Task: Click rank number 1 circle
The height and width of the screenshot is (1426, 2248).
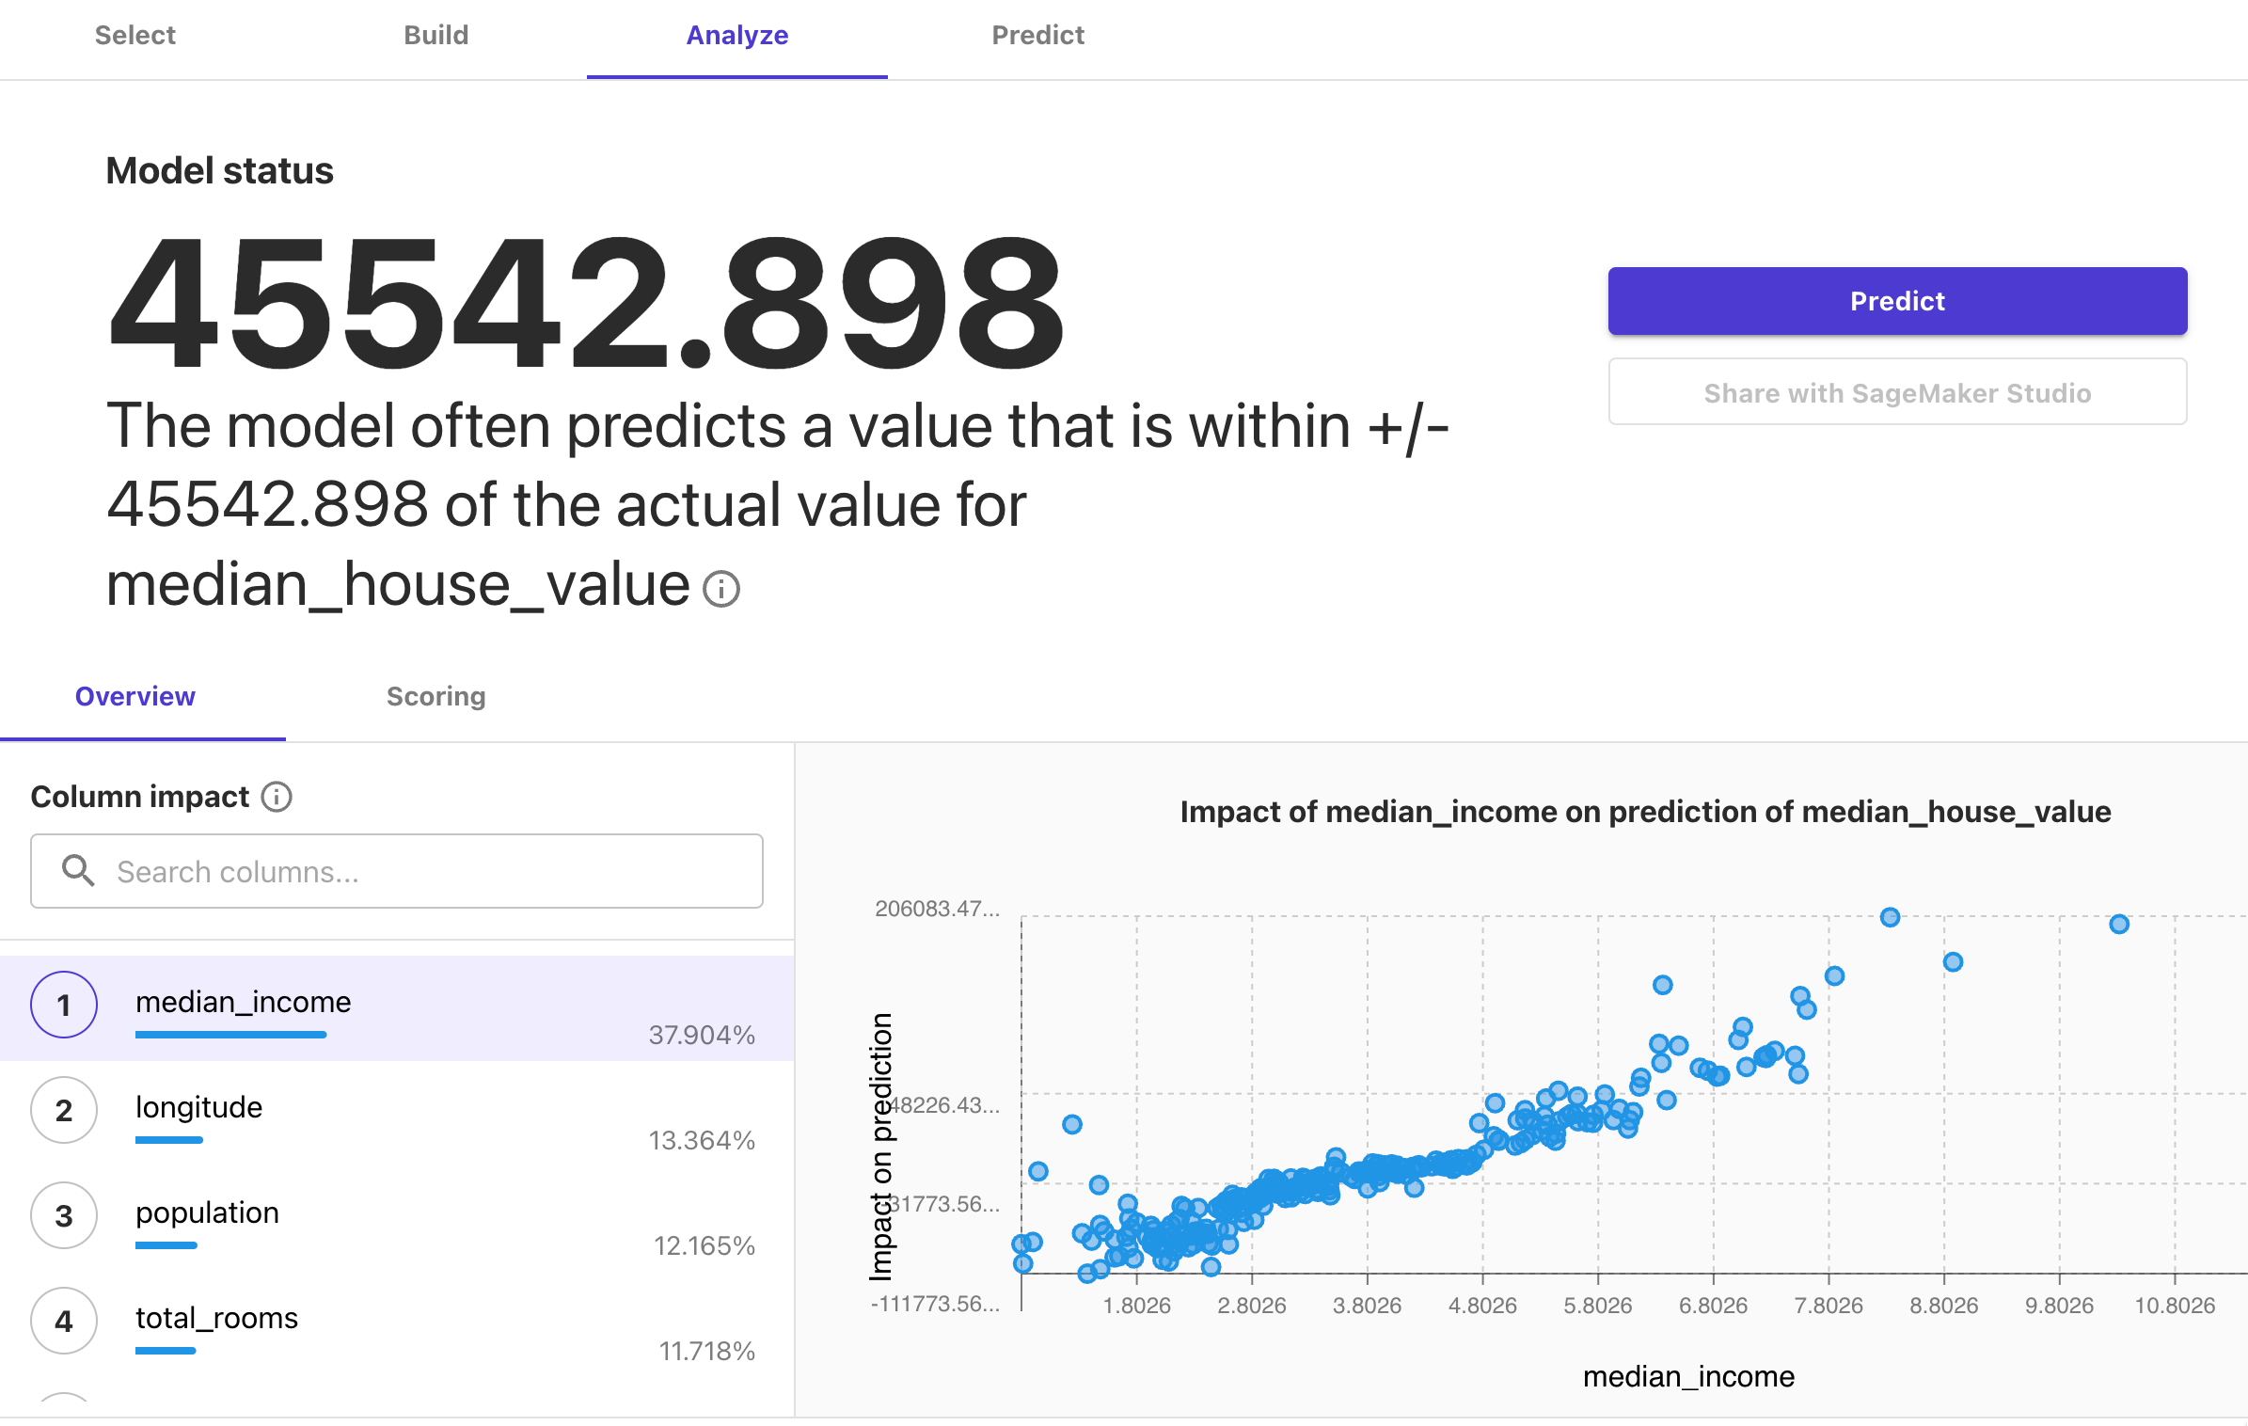Action: [64, 1005]
